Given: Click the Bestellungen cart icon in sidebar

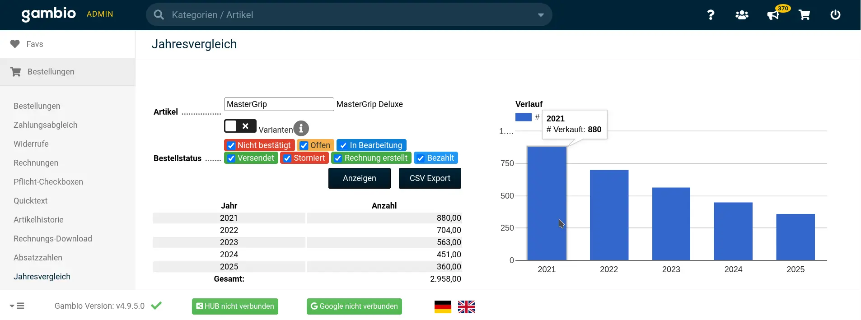Looking at the screenshot, I should [x=15, y=72].
